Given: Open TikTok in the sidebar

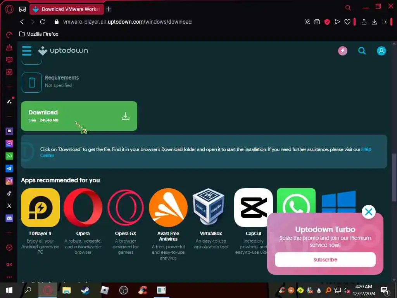Looking at the screenshot, I should click(x=9, y=193).
